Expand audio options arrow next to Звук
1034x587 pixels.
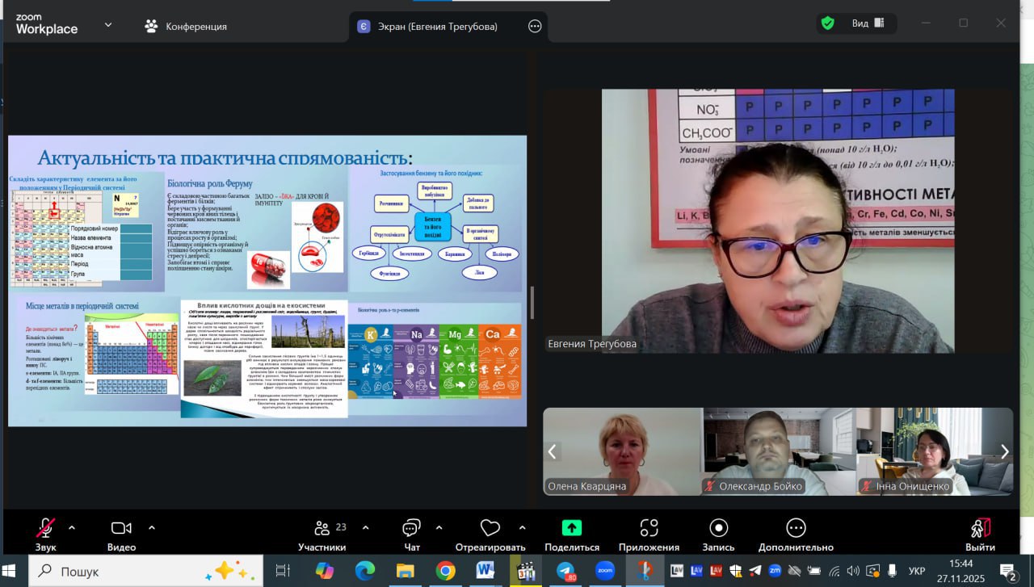pos(72,528)
